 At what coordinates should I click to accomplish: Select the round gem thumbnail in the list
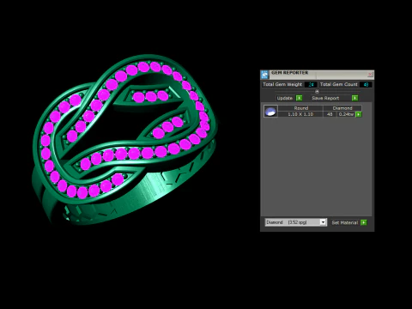270,111
